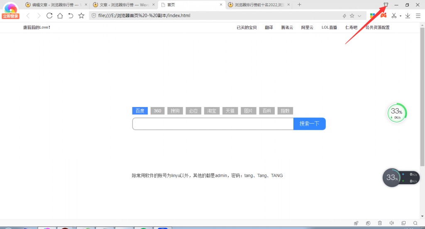The image size is (425, 229).
Task: Restore closed tab with undo icon
Action: (71, 16)
